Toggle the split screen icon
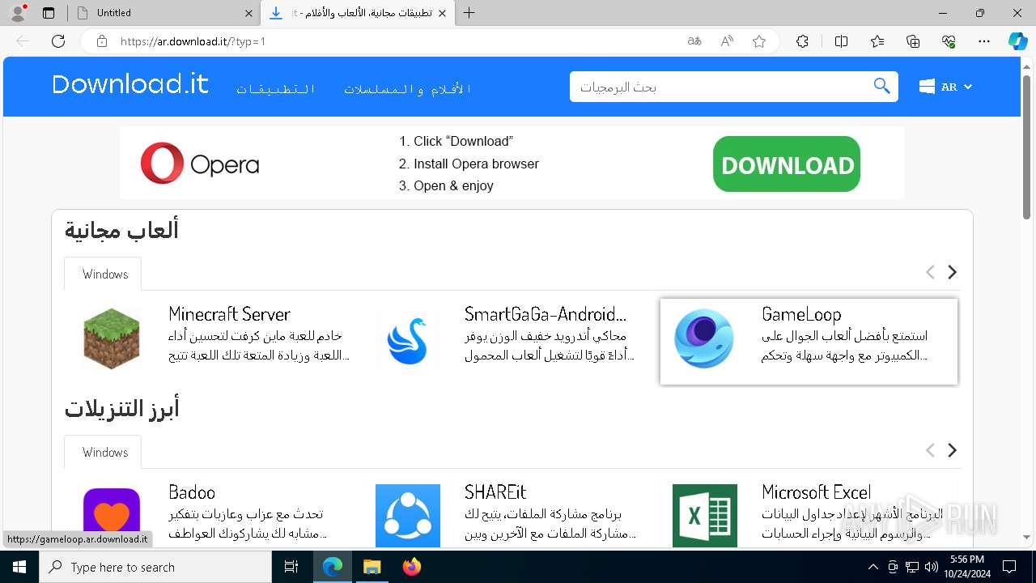This screenshot has height=583, width=1036. click(x=841, y=41)
